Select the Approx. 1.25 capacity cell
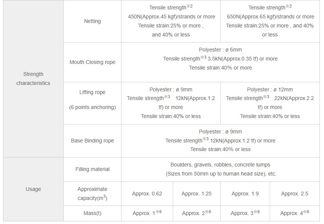Screen dimensions: 324x224 point(197,194)
